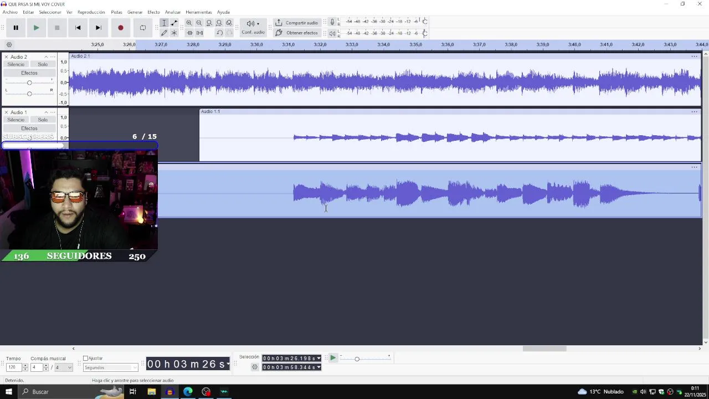The image size is (709, 399).
Task: Open selection settings gear icon
Action: click(255, 367)
